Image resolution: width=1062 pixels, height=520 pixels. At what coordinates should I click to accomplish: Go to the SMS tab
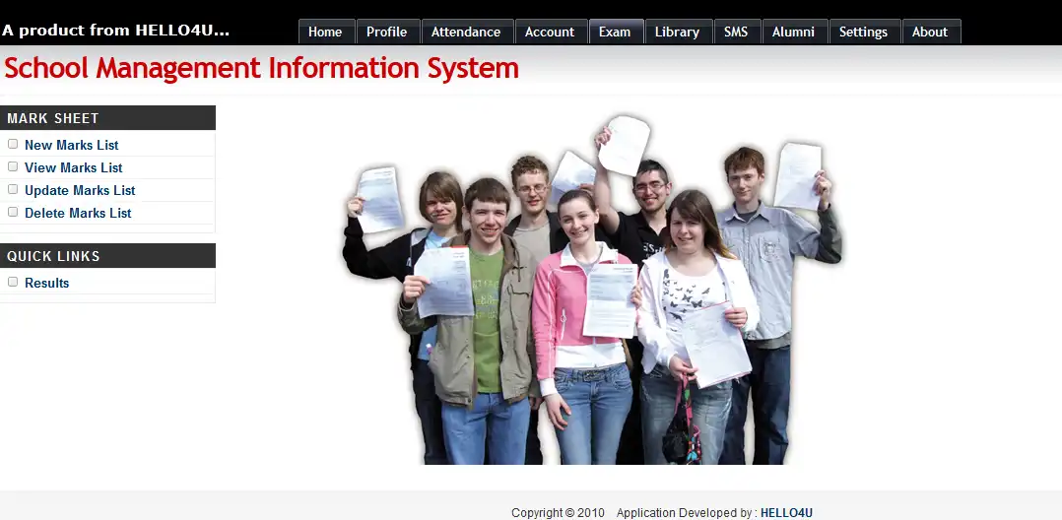point(736,32)
